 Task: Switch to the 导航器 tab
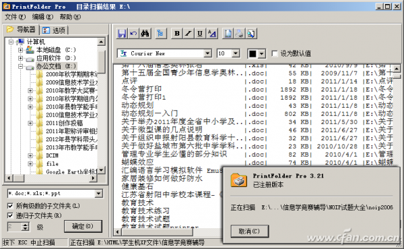pyautogui.click(x=22, y=30)
